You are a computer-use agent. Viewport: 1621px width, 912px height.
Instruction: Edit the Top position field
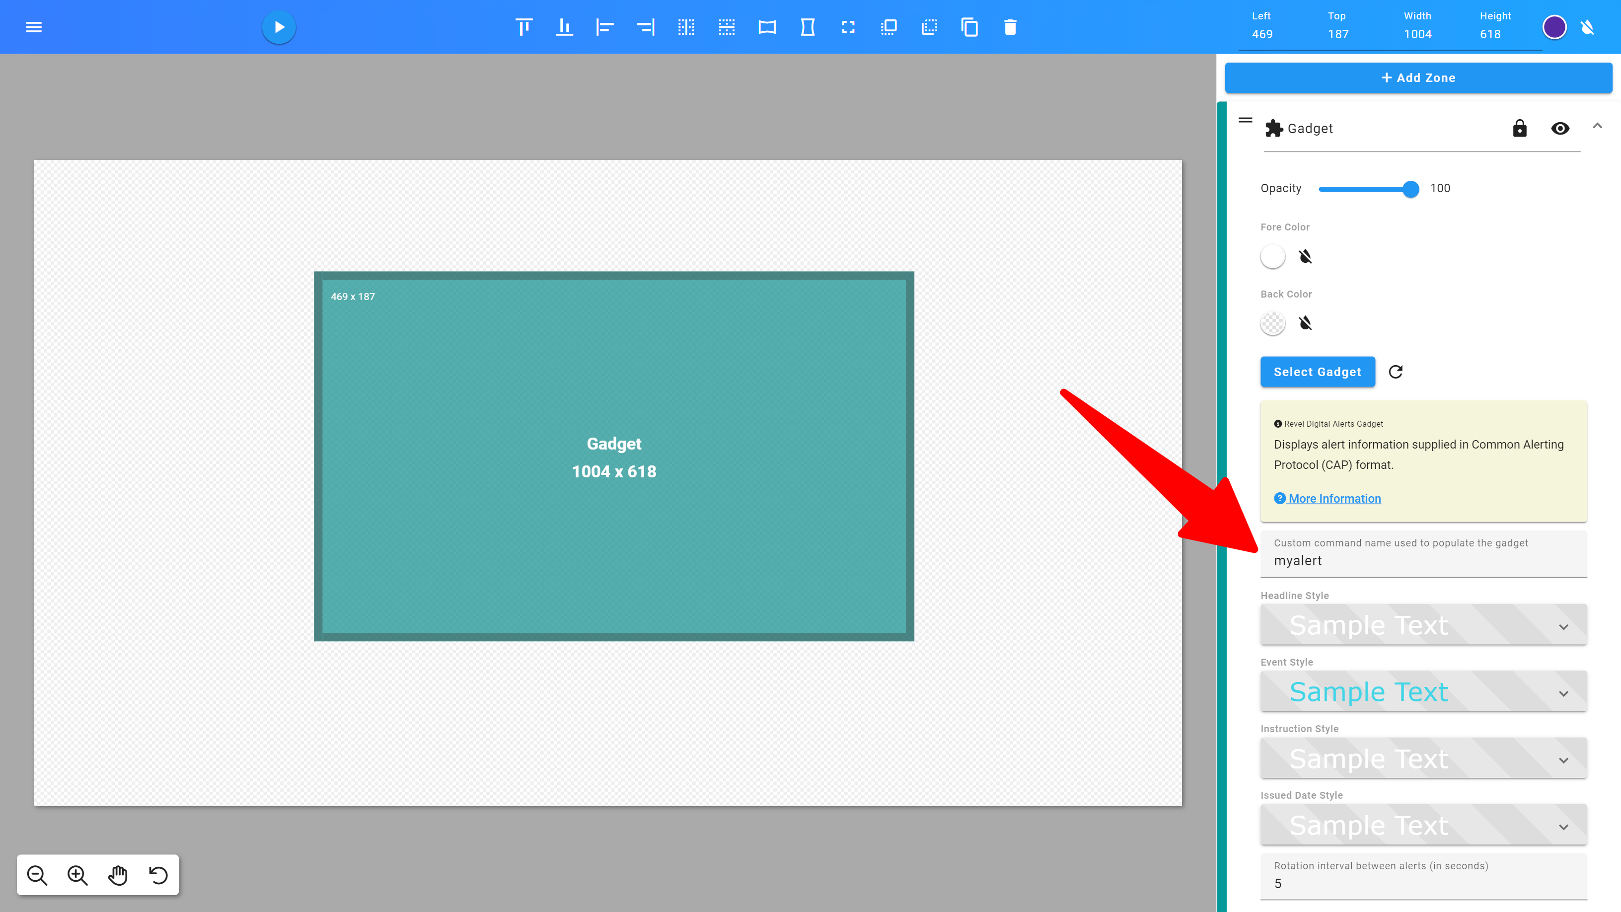tap(1338, 34)
